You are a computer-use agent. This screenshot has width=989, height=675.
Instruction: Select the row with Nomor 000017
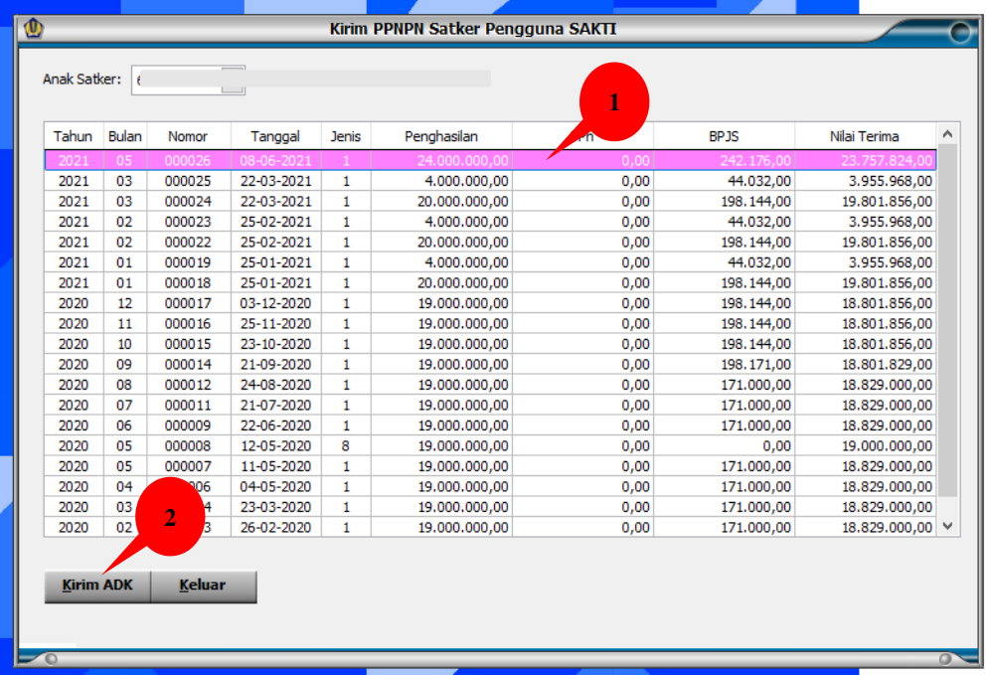click(x=188, y=303)
